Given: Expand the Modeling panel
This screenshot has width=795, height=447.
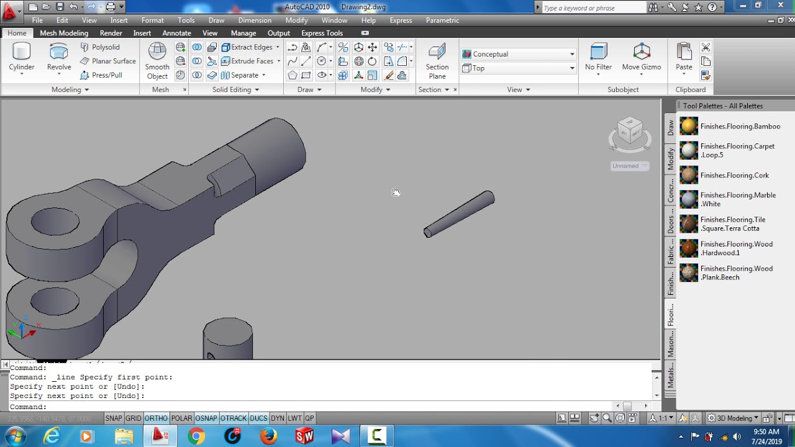Looking at the screenshot, I should [x=70, y=89].
